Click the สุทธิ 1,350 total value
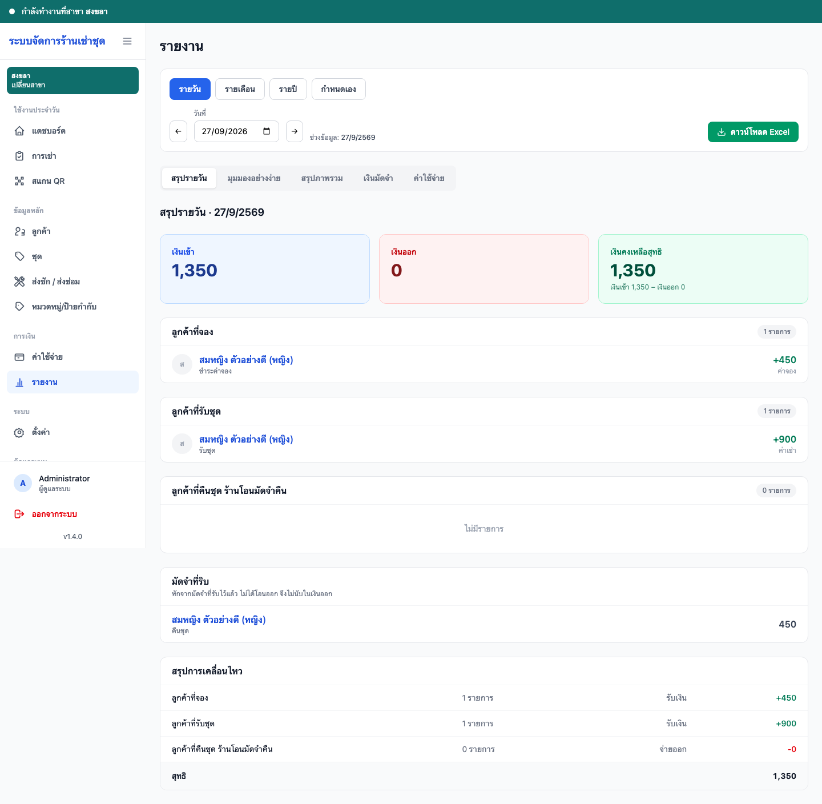822x804 pixels. 784,776
